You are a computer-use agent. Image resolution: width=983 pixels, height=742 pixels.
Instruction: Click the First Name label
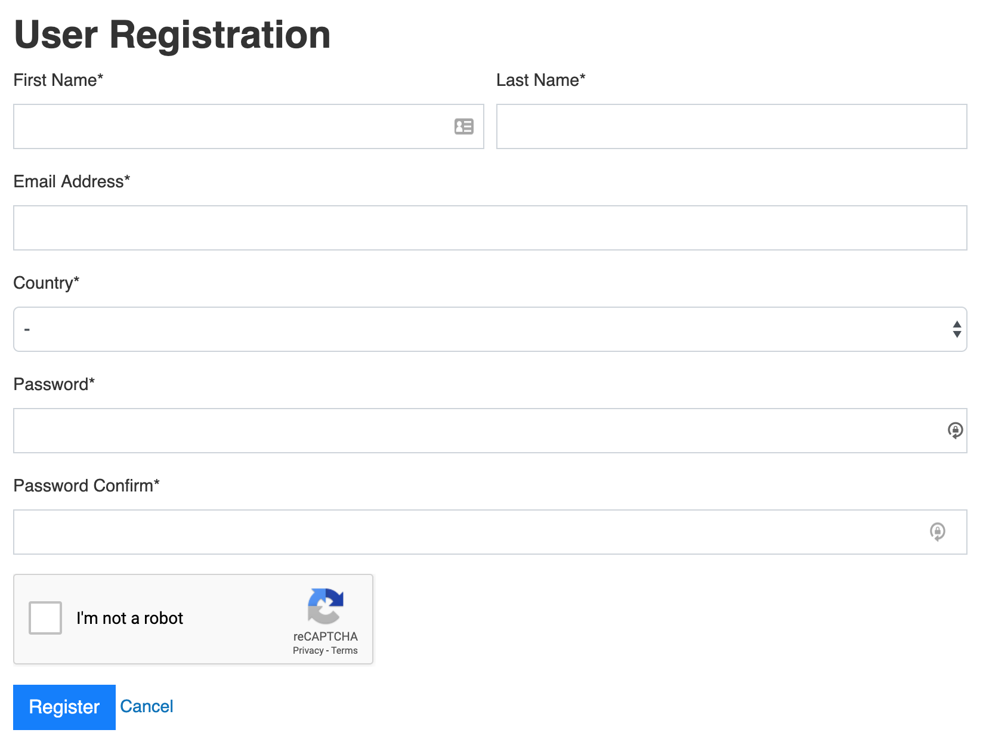(x=58, y=80)
